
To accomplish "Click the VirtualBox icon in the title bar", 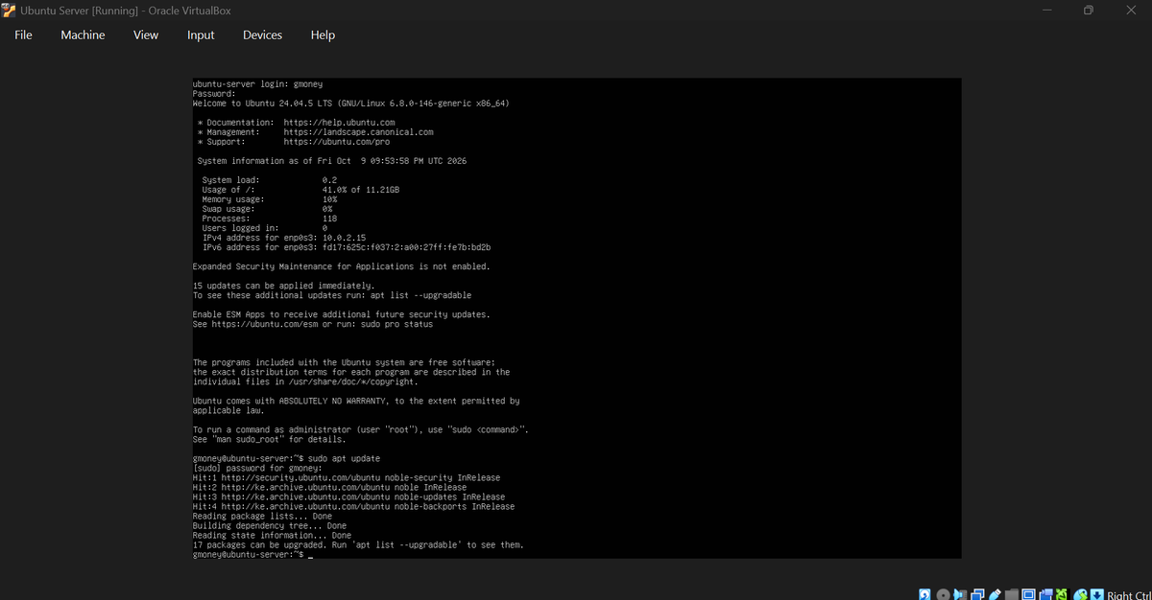I will click(x=9, y=10).
